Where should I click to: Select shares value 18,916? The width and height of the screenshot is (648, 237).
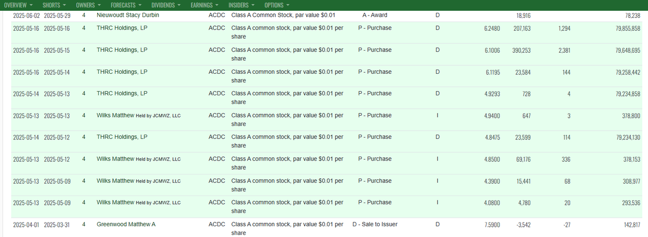(523, 15)
